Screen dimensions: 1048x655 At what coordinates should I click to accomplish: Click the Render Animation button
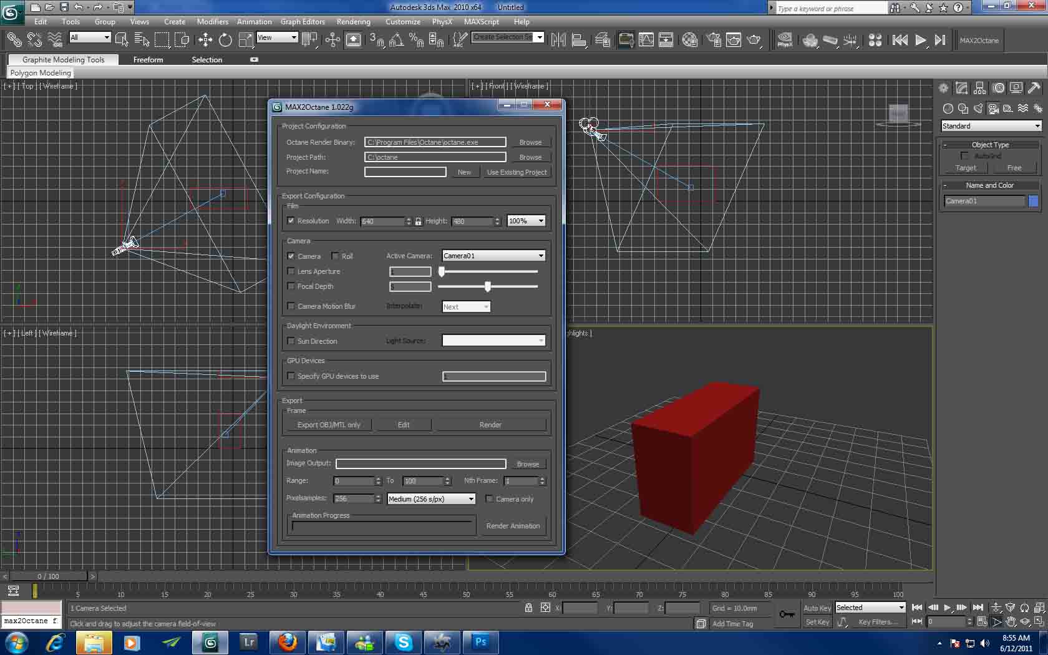pyautogui.click(x=513, y=526)
